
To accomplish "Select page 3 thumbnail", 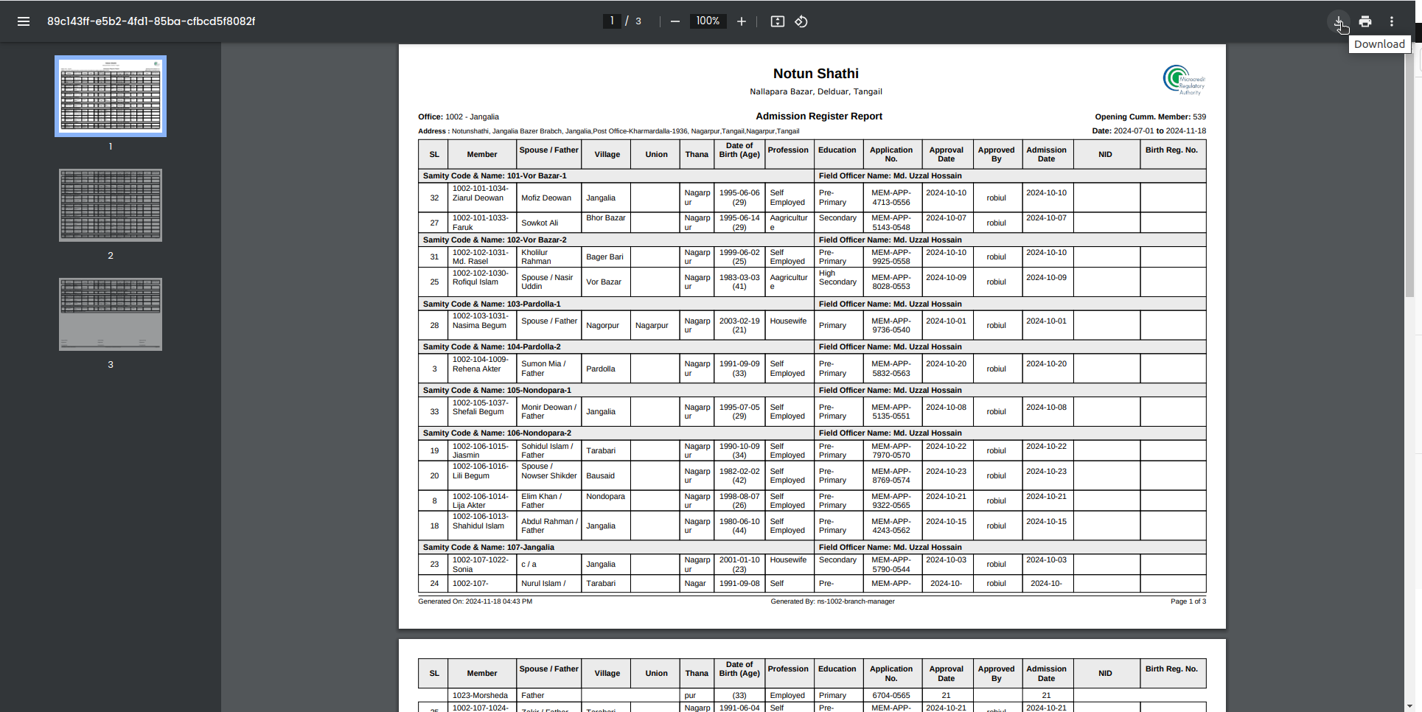I will click(x=111, y=314).
